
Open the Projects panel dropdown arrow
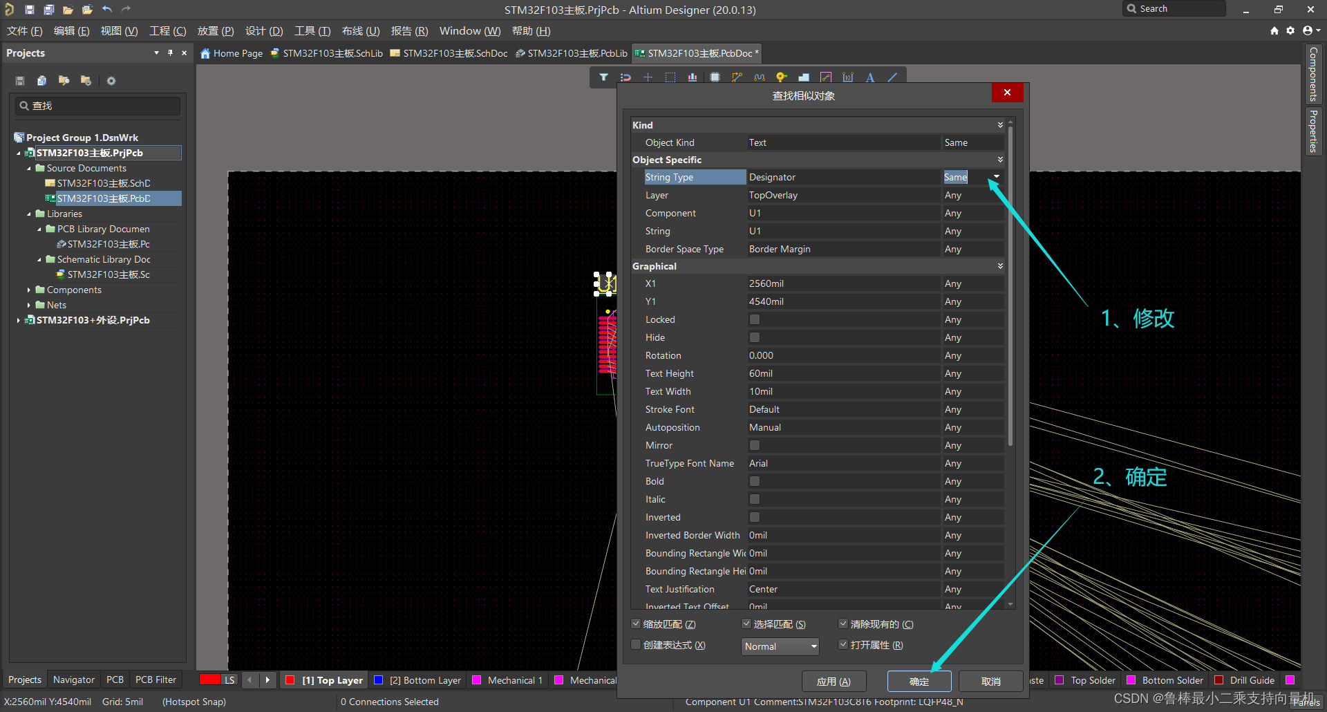pyautogui.click(x=156, y=53)
